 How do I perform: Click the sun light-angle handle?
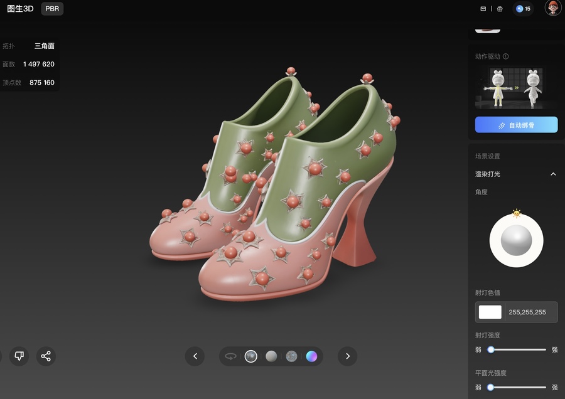click(517, 214)
